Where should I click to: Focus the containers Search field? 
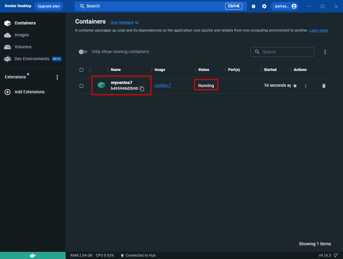click(282, 52)
